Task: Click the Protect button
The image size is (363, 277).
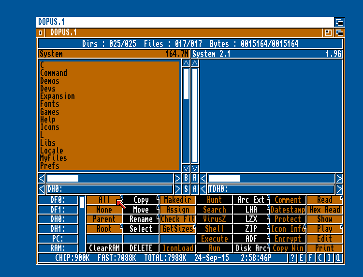Action: [x=288, y=219]
